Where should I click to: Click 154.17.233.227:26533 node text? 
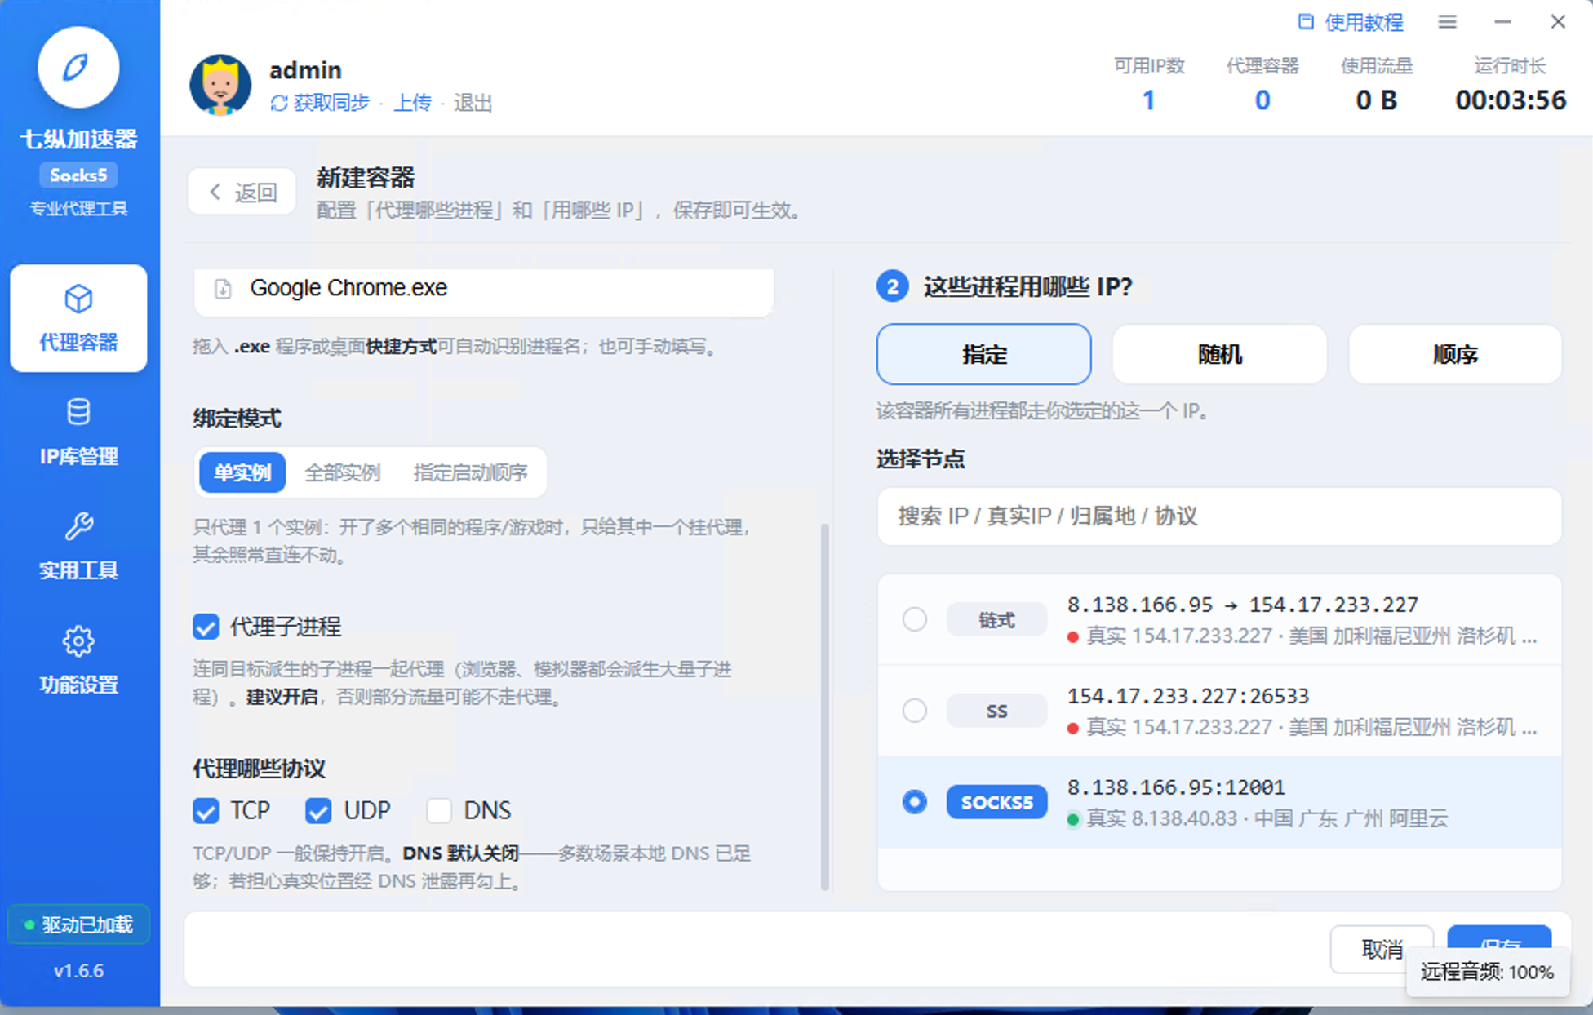coord(1188,696)
